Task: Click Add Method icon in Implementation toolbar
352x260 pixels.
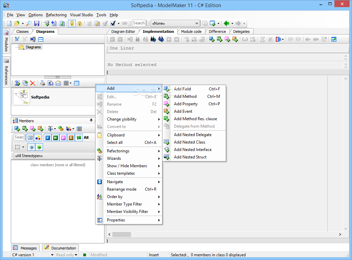Action: click(x=220, y=39)
